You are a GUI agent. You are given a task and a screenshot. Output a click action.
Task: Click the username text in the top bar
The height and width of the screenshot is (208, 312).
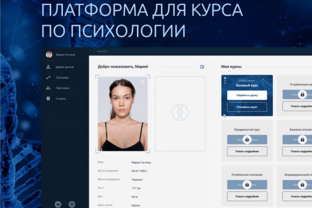pos(102,52)
